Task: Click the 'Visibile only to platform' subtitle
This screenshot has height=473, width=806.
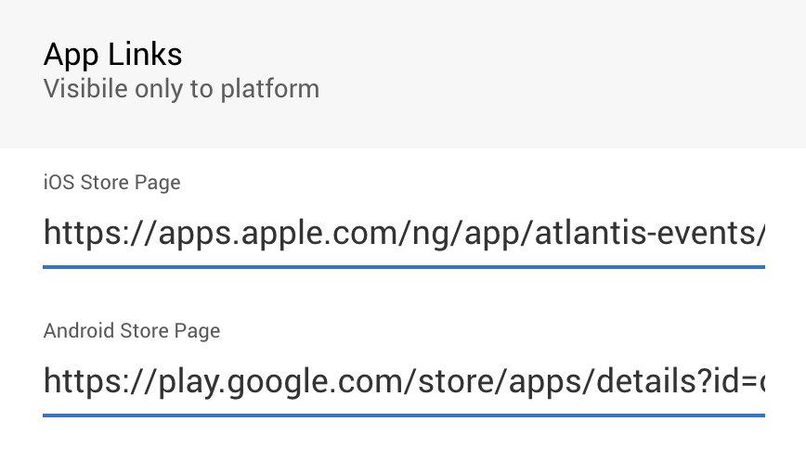Action: pos(181,89)
